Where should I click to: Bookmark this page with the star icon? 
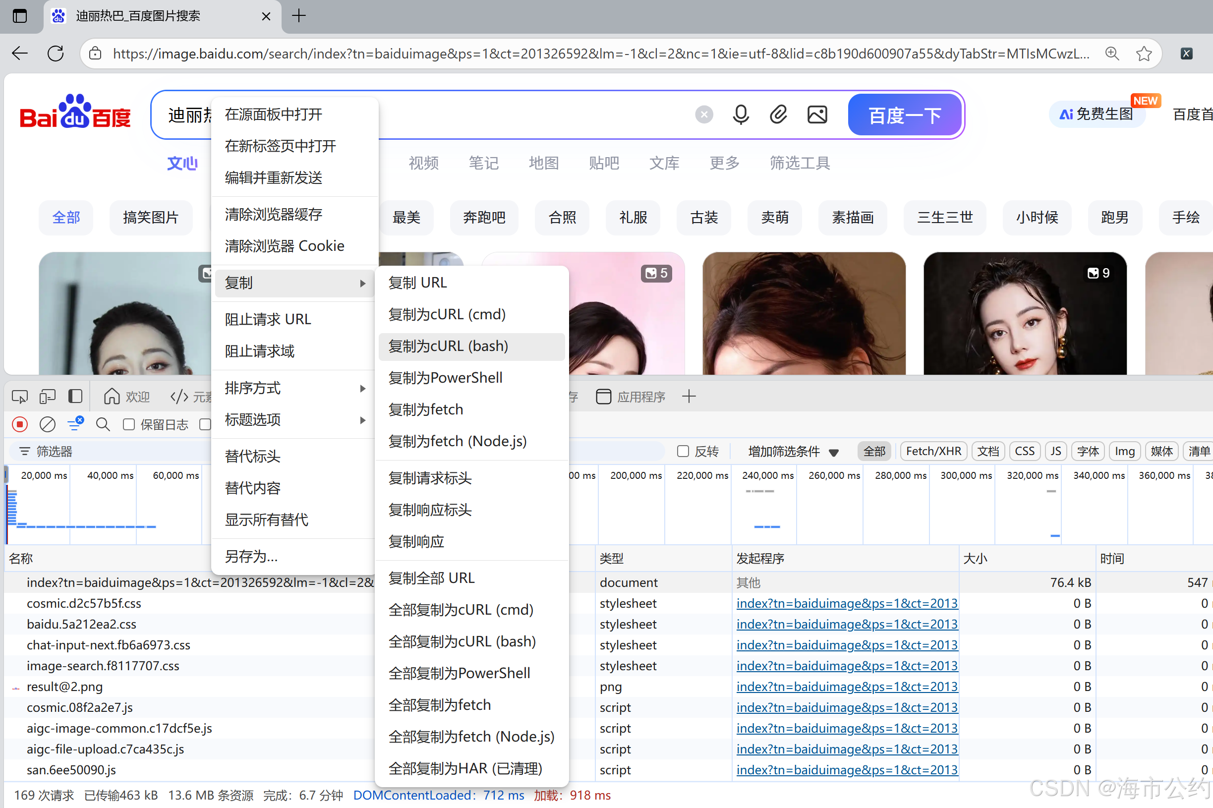(x=1144, y=54)
